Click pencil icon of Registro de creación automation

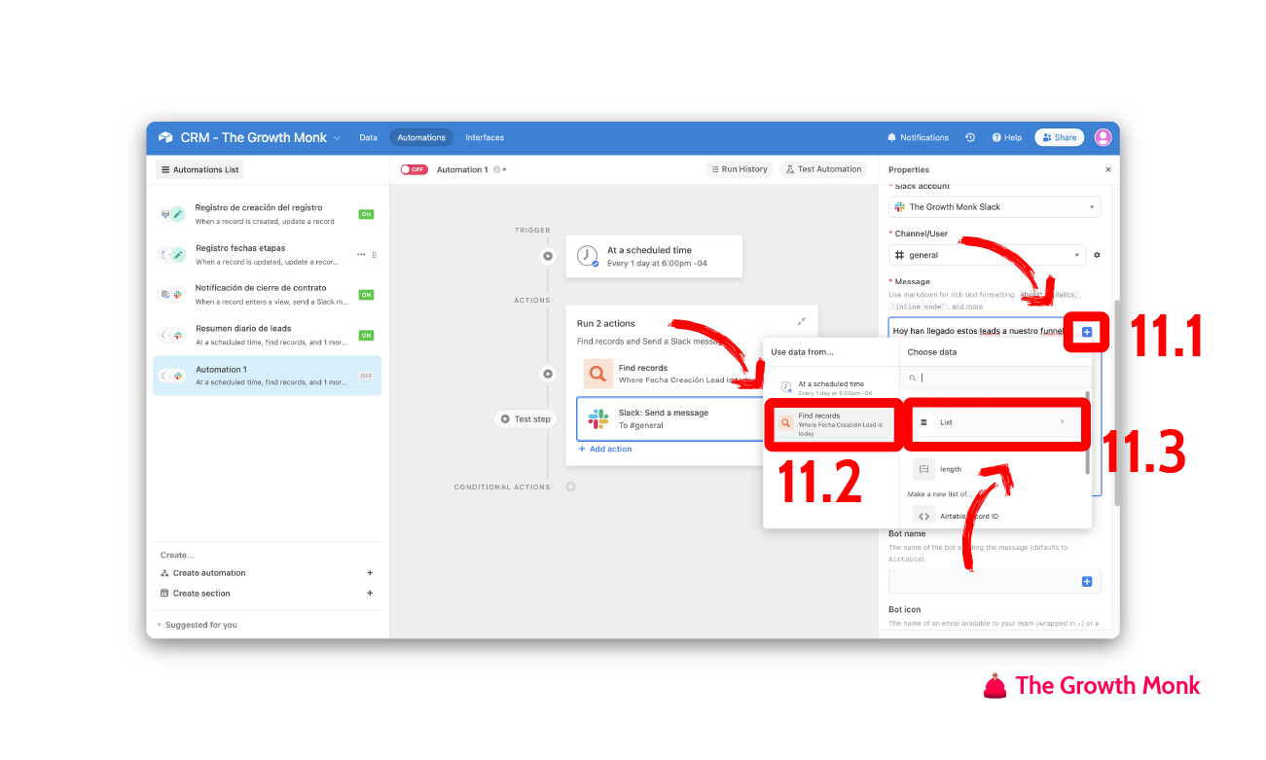(177, 214)
